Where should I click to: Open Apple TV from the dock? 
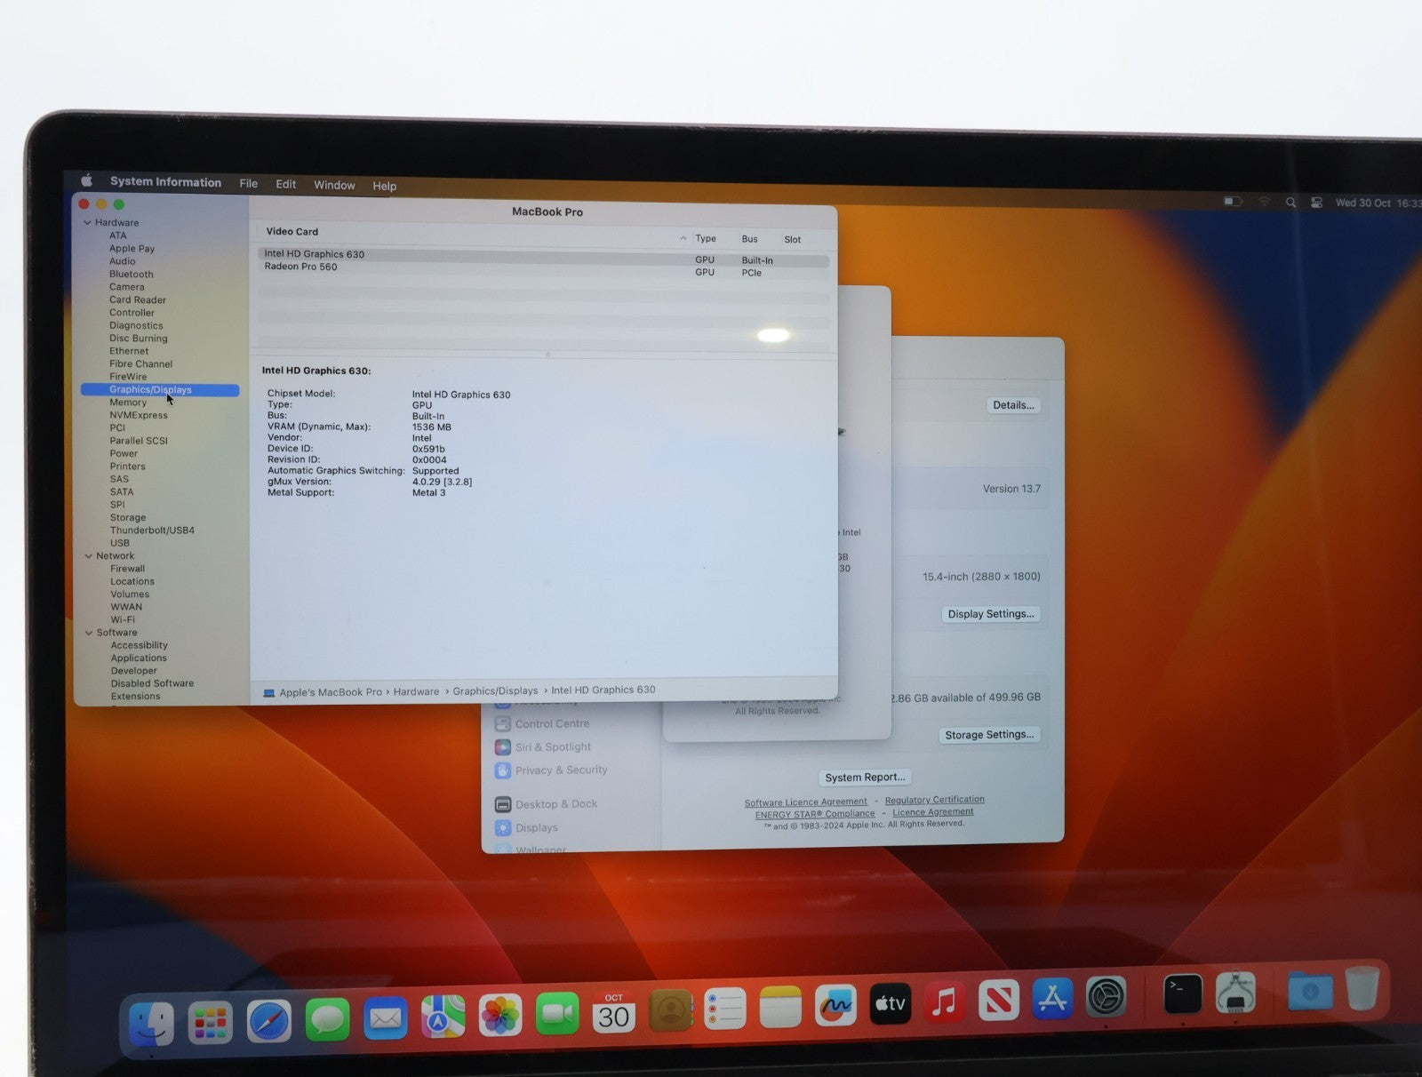pos(890,1004)
